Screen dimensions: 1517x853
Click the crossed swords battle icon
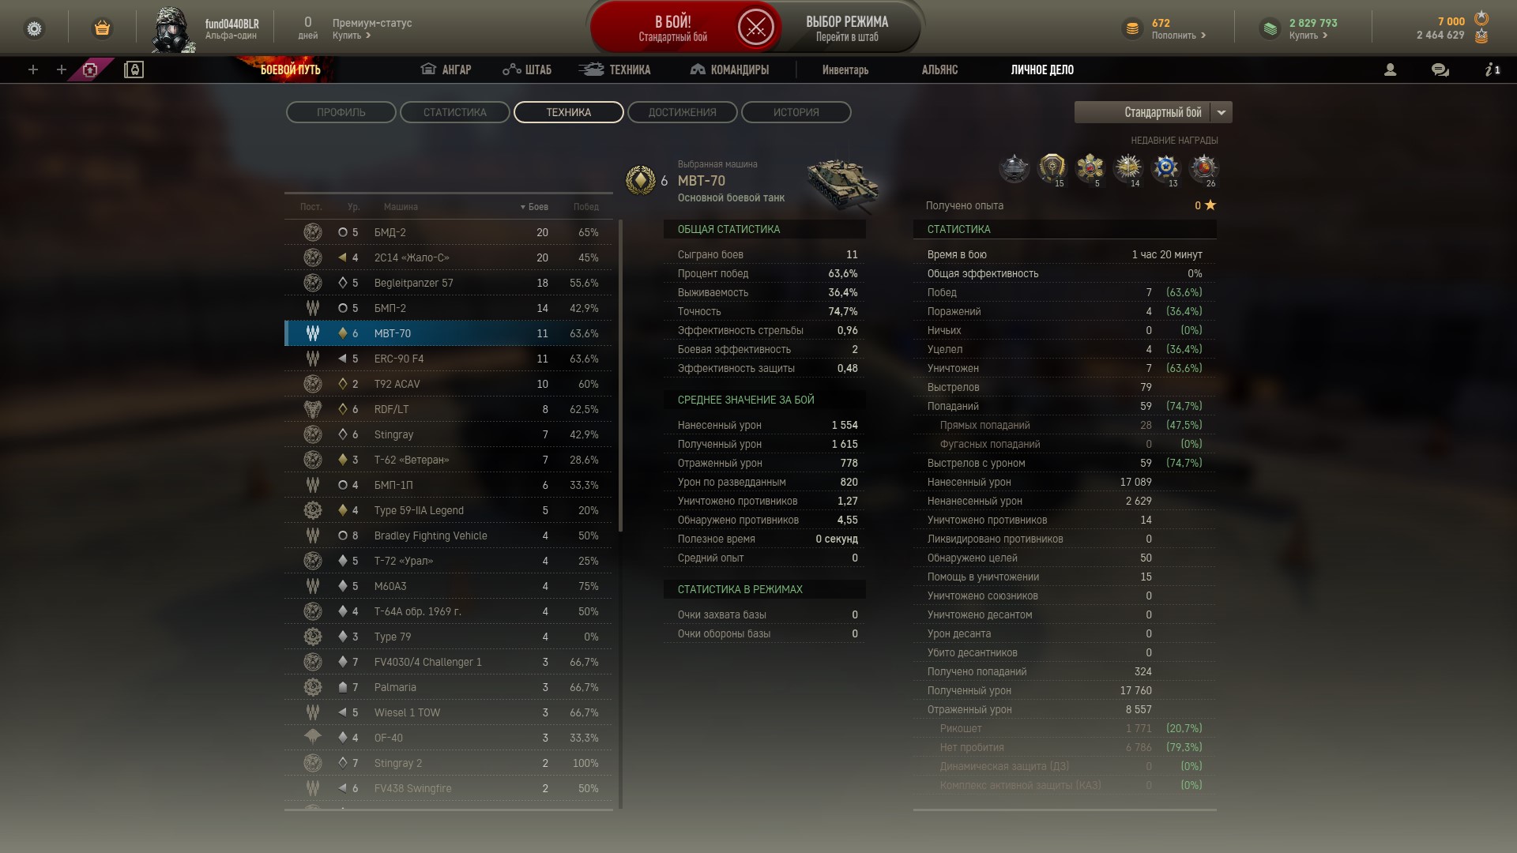(x=755, y=28)
